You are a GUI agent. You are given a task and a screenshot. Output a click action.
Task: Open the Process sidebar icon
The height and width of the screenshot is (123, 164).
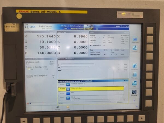pos(135,49)
